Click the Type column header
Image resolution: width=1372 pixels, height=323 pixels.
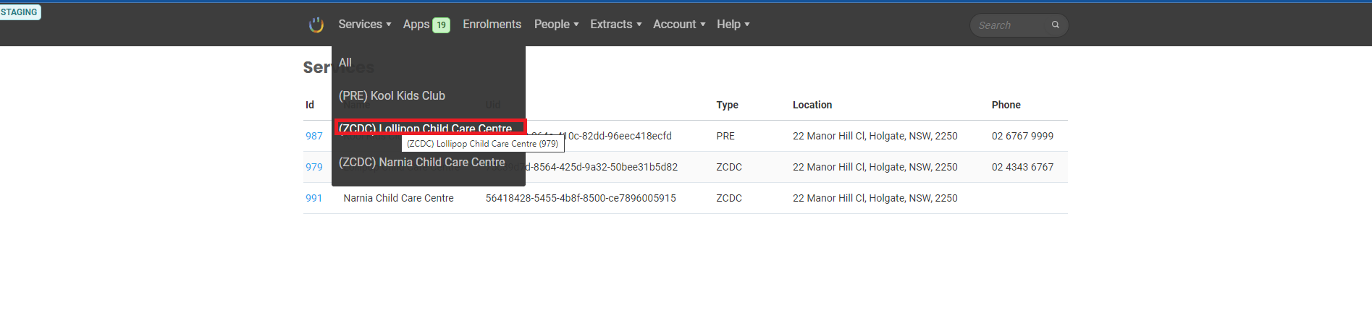728,105
